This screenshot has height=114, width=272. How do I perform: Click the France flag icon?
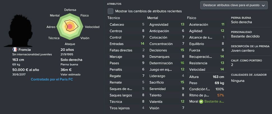pyautogui.click(x=15, y=49)
